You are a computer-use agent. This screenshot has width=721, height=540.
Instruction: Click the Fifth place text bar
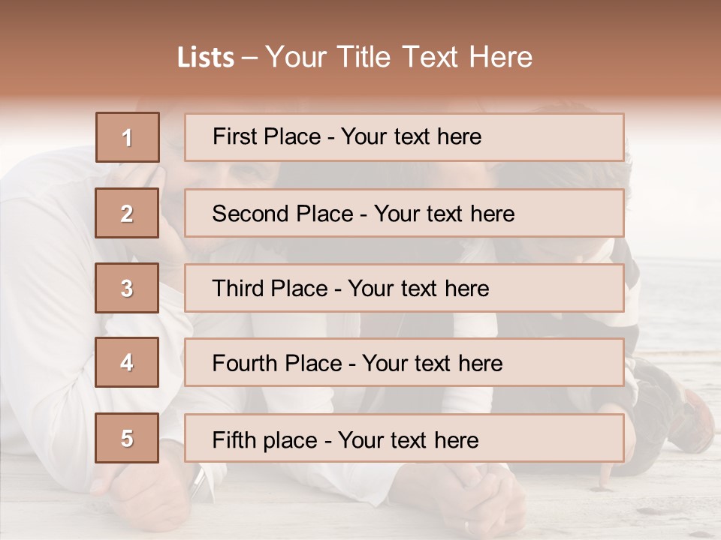[x=404, y=438]
